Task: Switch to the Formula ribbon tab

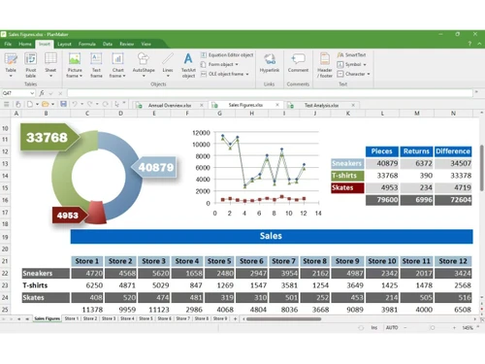Action: [87, 44]
